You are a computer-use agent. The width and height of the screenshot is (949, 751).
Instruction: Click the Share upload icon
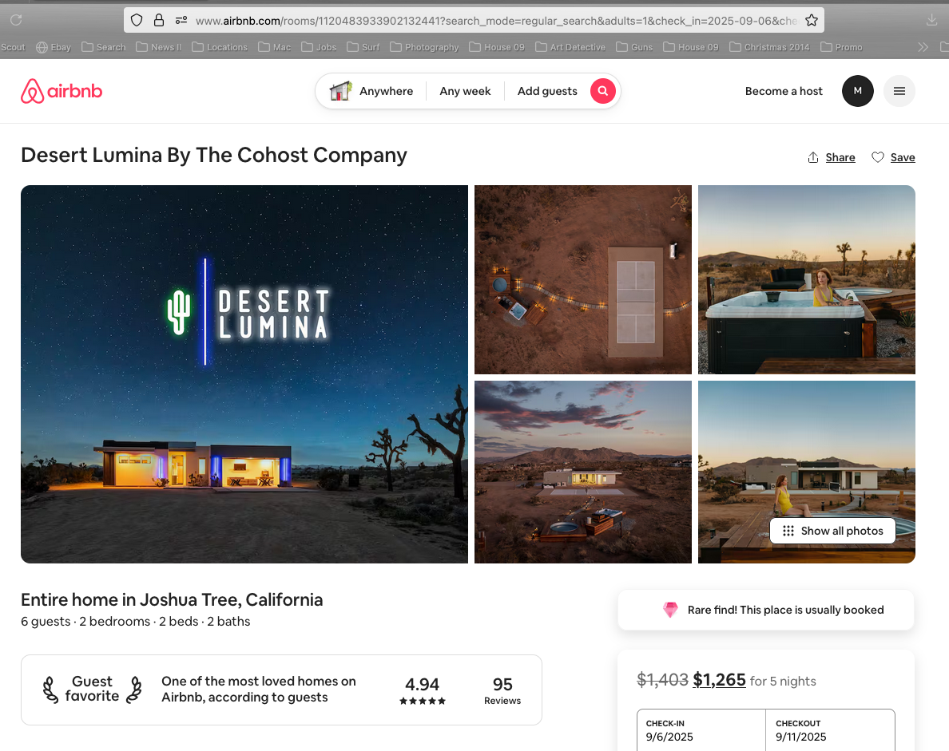813,158
